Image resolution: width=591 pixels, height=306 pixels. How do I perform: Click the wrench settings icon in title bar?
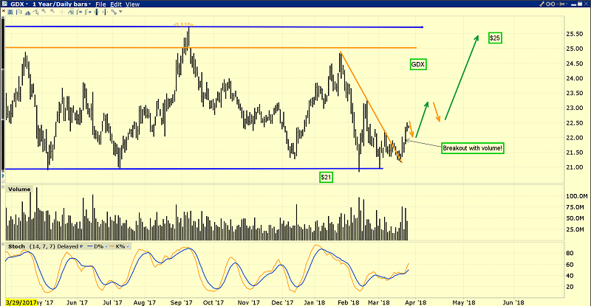click(541, 4)
